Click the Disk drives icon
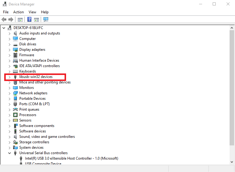The width and height of the screenshot is (235, 172). 15,44
